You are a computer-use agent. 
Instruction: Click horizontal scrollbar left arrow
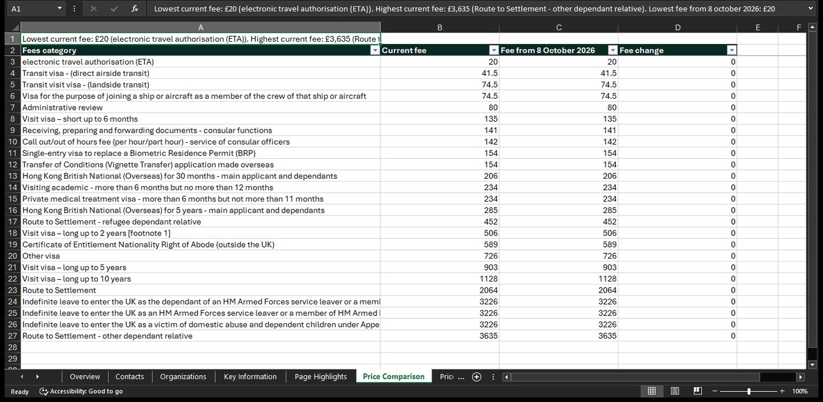(x=507, y=377)
